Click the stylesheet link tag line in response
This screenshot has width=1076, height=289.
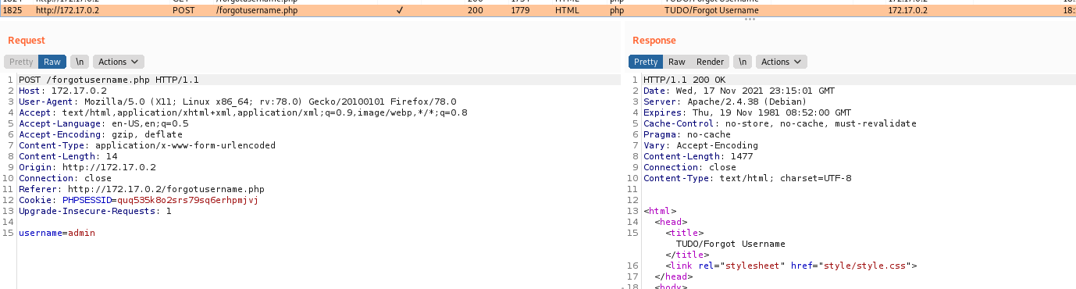790,266
